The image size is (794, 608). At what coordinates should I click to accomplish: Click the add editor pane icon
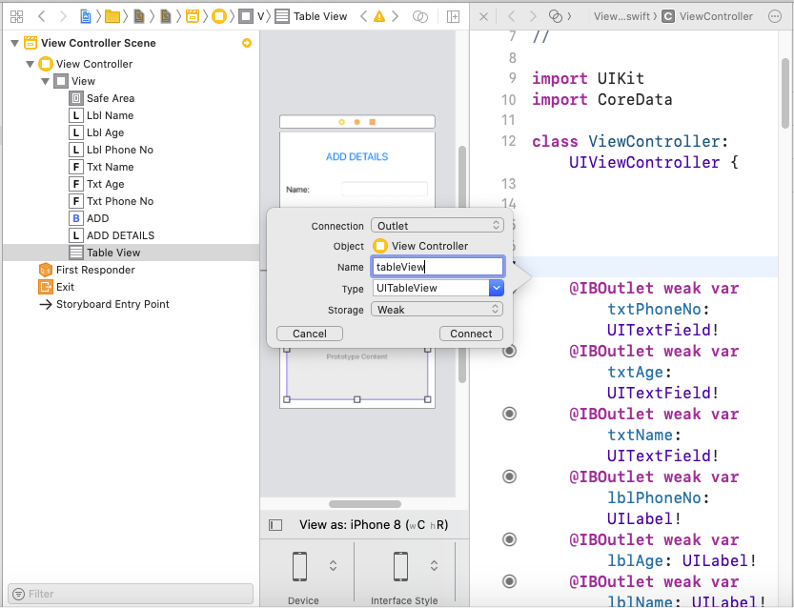454,16
